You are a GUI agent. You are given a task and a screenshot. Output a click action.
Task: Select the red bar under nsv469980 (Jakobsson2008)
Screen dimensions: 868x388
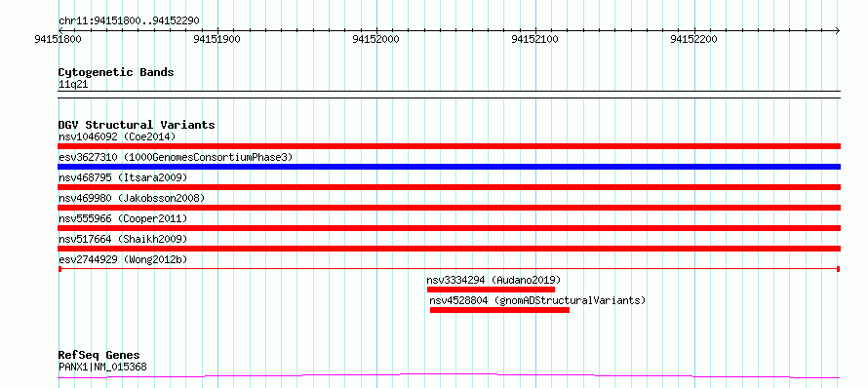click(x=449, y=208)
